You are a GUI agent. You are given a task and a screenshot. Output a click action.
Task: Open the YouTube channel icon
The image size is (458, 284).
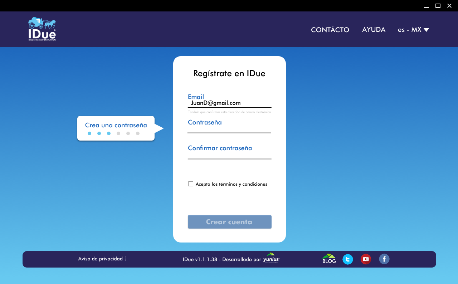pos(366,259)
